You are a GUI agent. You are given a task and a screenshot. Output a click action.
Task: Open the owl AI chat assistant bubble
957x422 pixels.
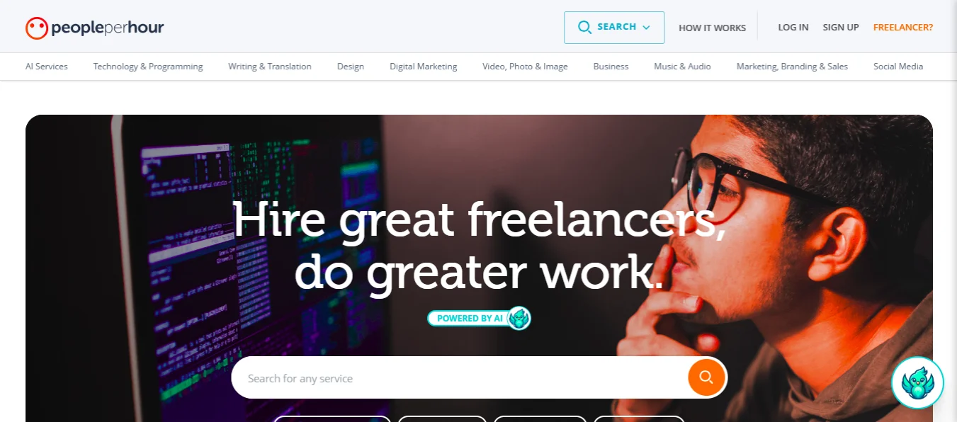click(917, 382)
